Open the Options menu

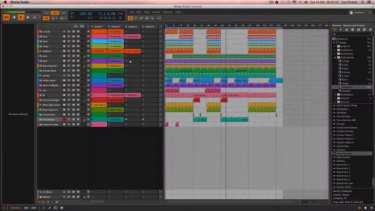168,12
